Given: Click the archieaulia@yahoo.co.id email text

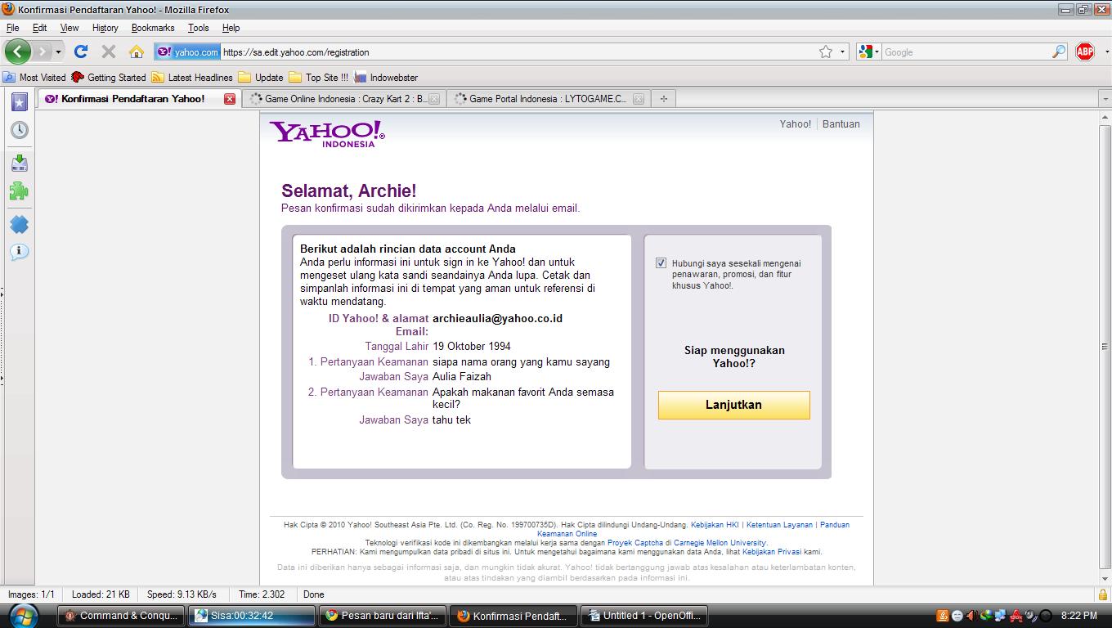Looking at the screenshot, I should tap(497, 318).
